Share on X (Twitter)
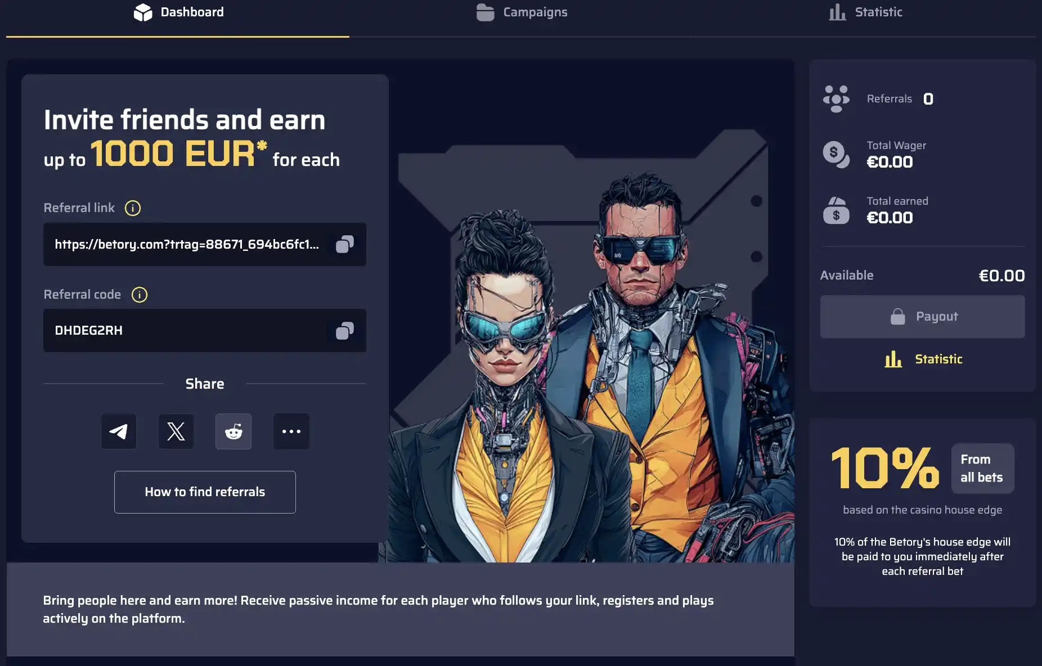 [176, 431]
